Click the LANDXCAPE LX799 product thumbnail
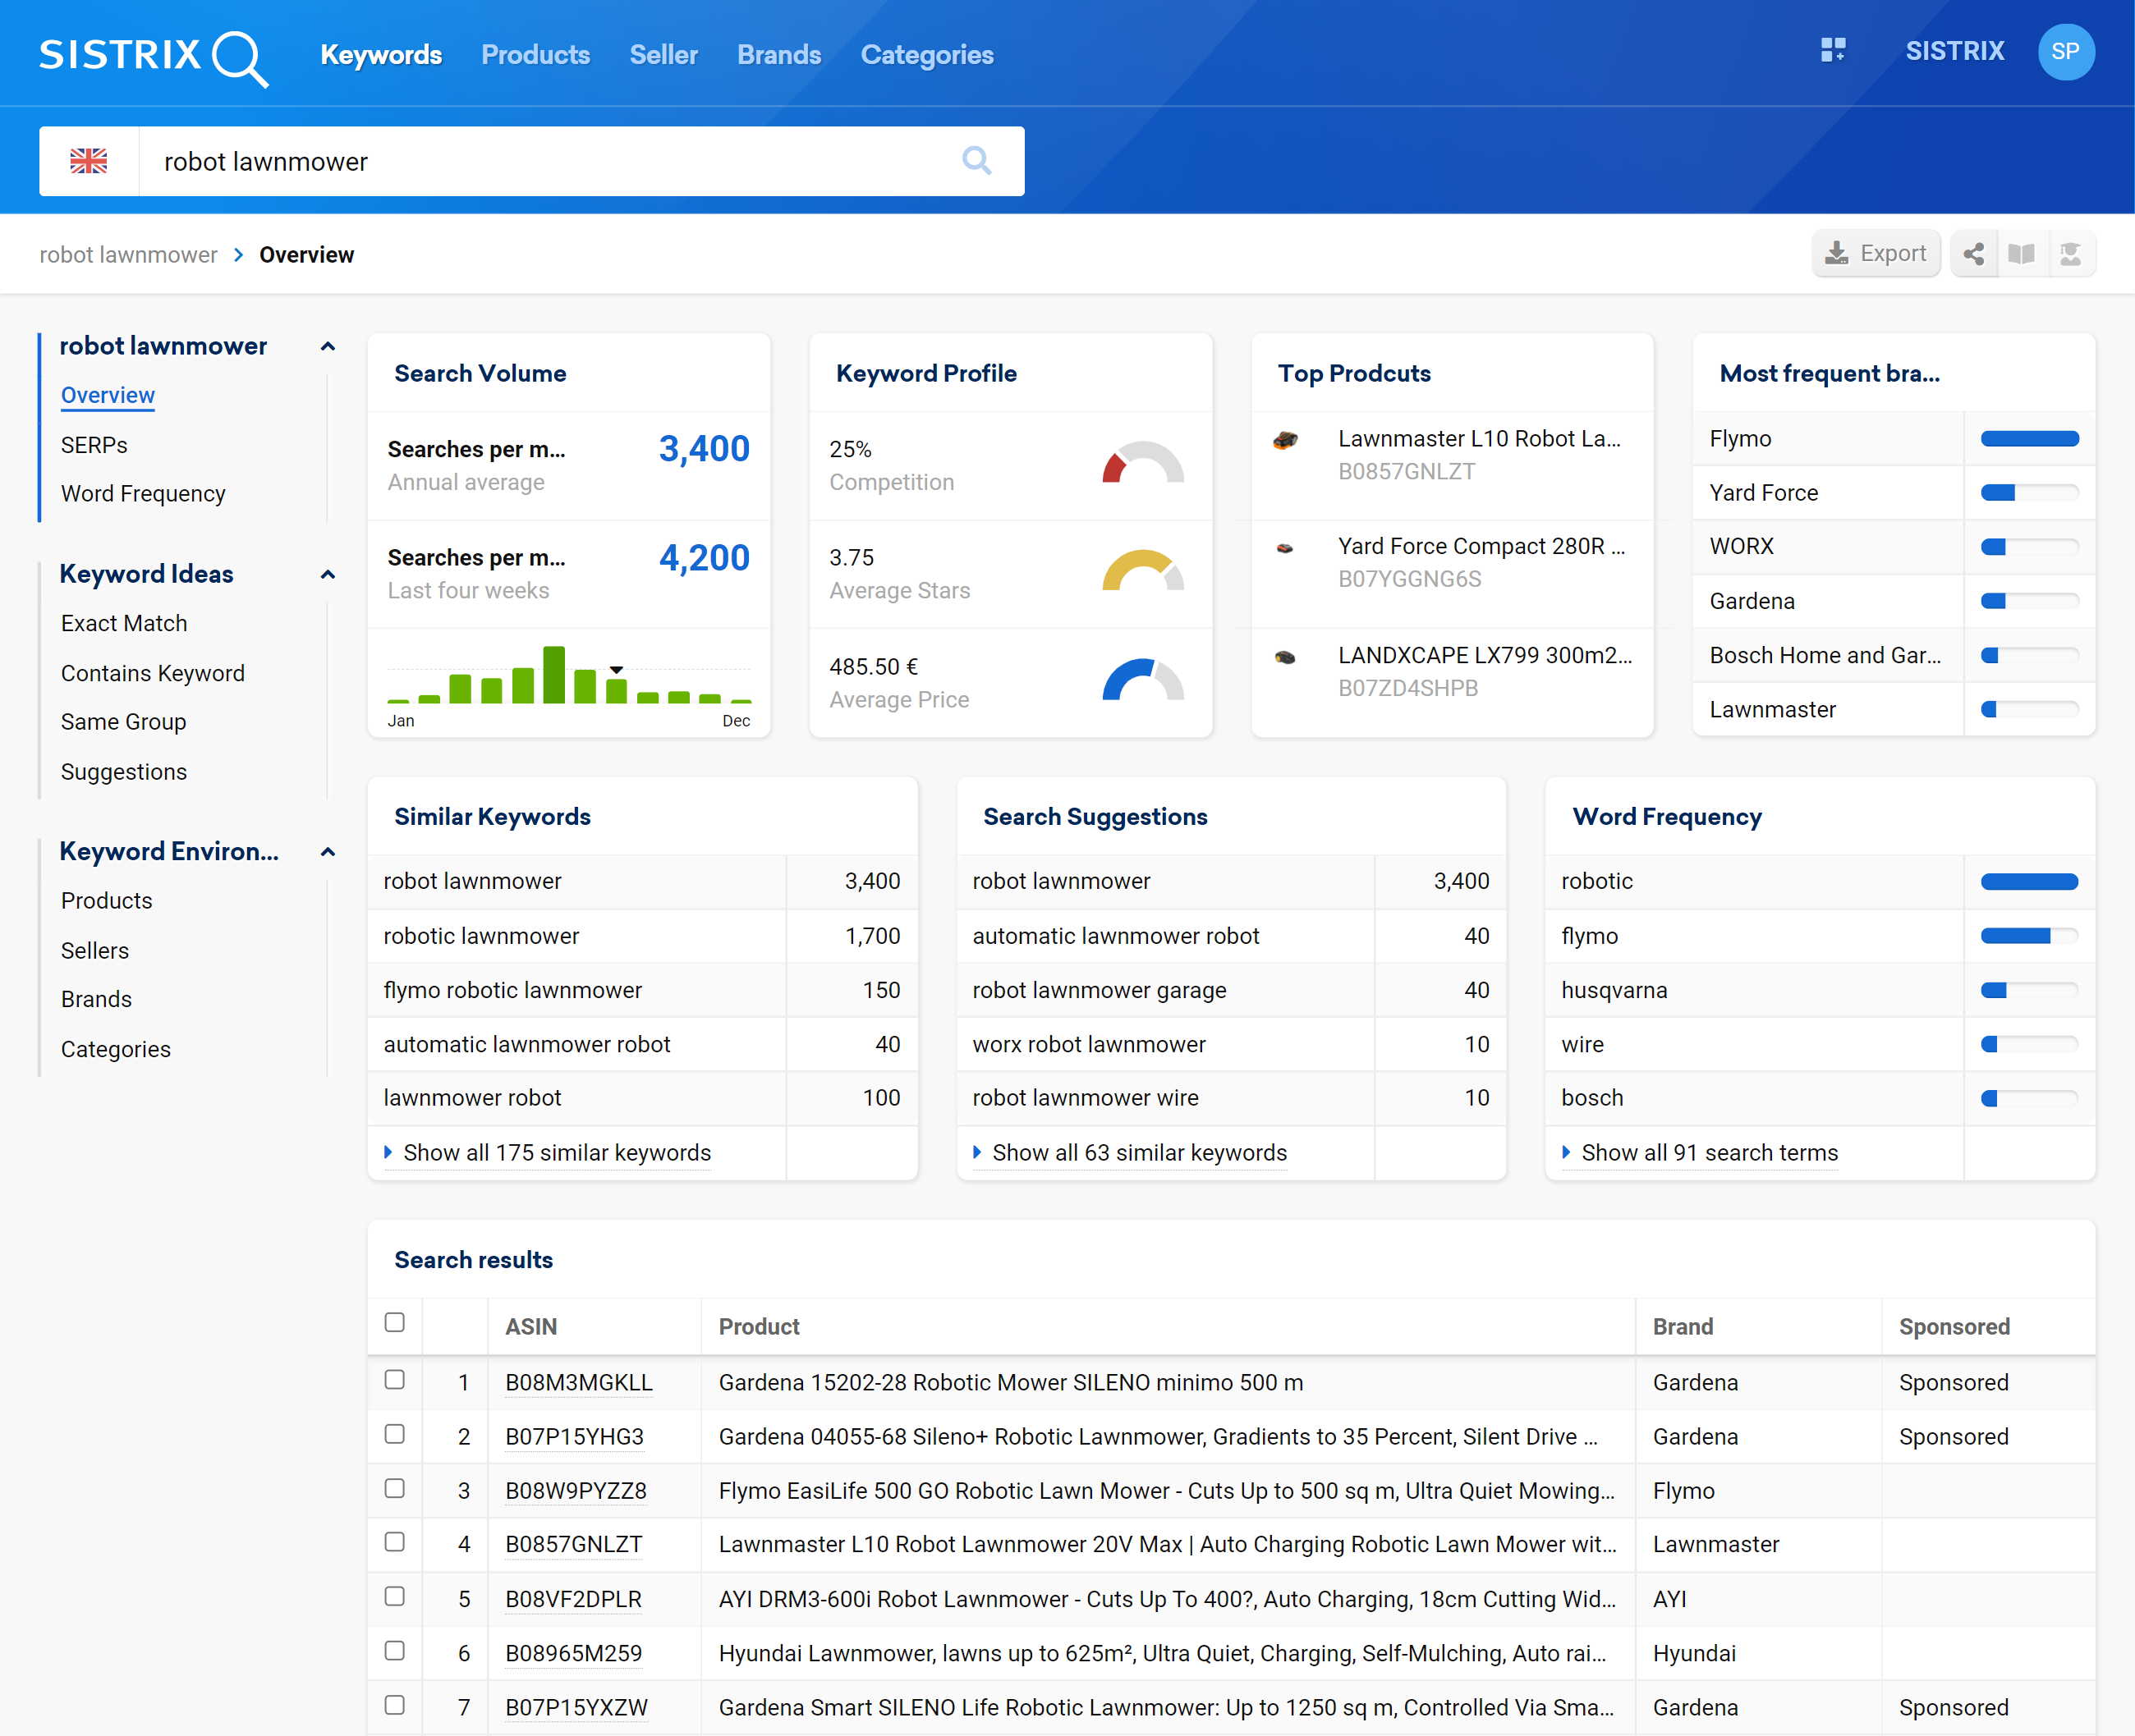 pos(1286,657)
